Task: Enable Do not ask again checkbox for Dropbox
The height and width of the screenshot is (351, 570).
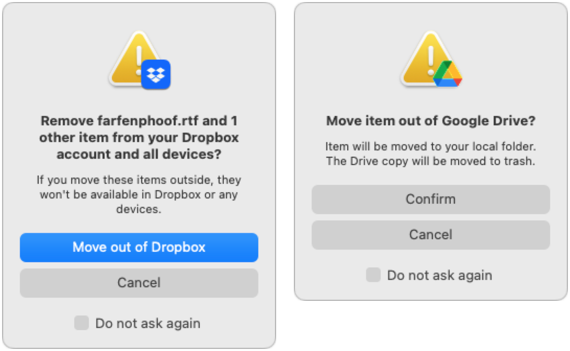Action: (82, 323)
